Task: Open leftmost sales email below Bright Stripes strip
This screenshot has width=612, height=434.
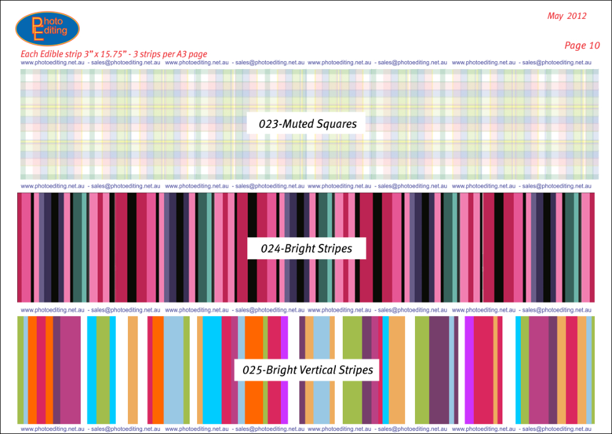Action: (x=125, y=310)
